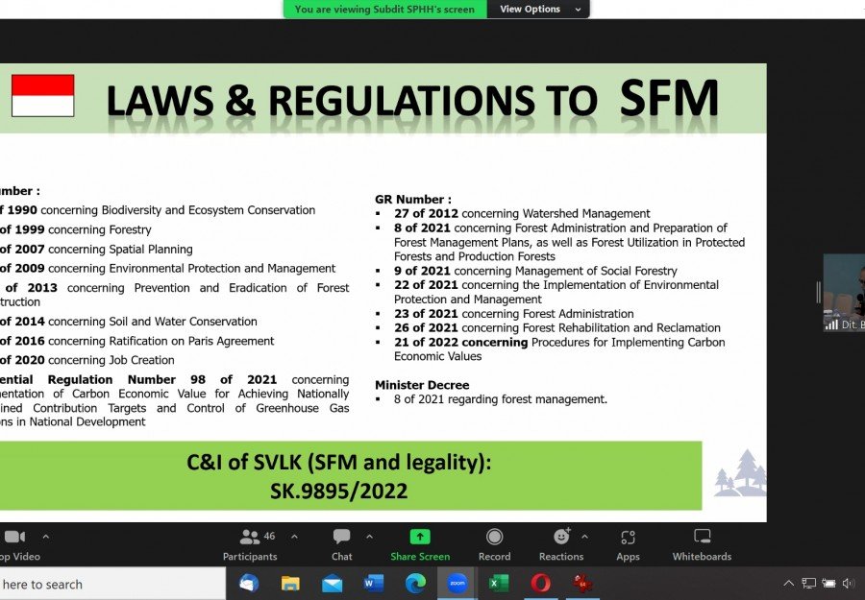Expand the Chat options chevron

pos(370,537)
